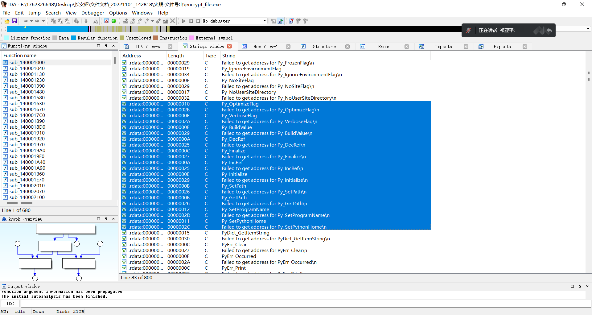Switch to the Enums tab
592x315 pixels.
coord(384,47)
